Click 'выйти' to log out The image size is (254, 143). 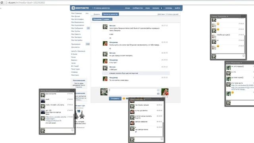(x=177, y=8)
